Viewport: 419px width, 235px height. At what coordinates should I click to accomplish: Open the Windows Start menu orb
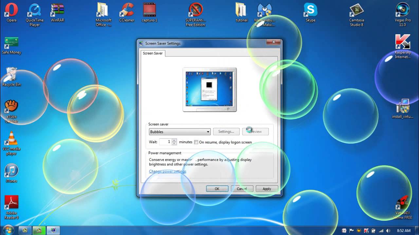coord(8,230)
